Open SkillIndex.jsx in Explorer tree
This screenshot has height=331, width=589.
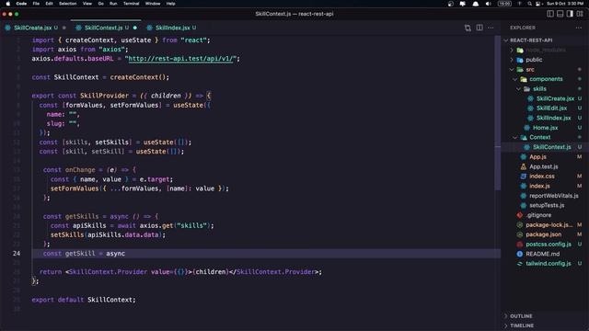click(x=553, y=118)
